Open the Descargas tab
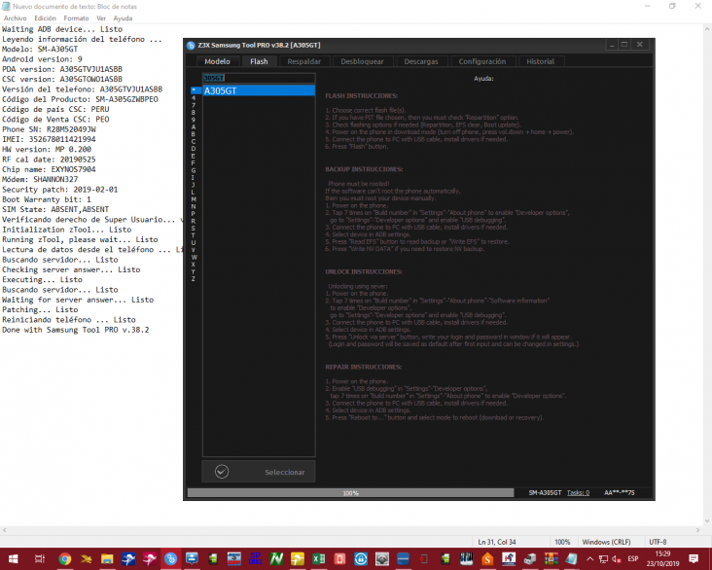 (x=421, y=61)
